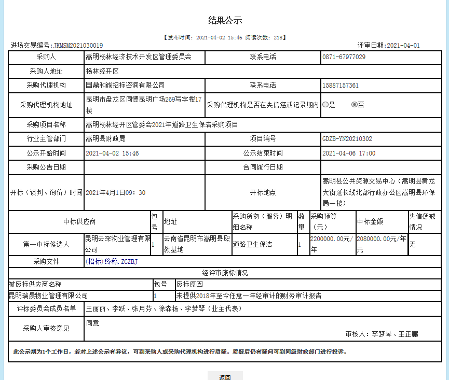Click supplier address 云南省昆明市嵩明县职教基地
The image size is (449, 380).
coord(197,244)
